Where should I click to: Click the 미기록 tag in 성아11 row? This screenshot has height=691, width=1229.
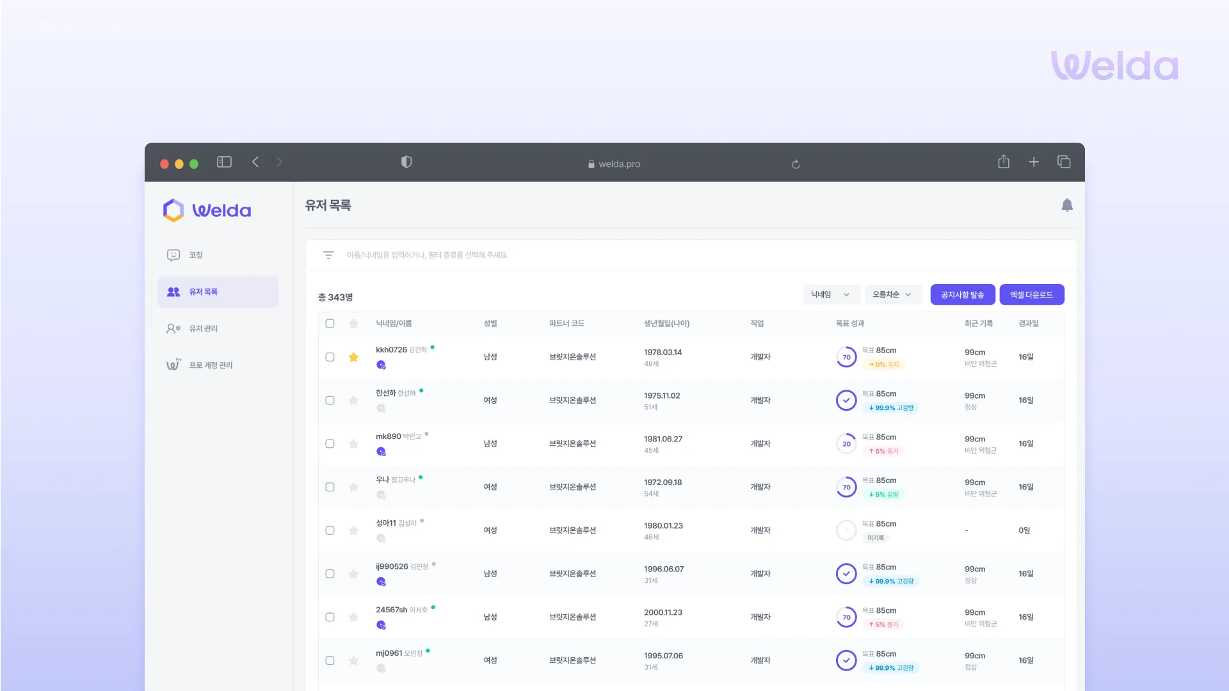click(876, 538)
